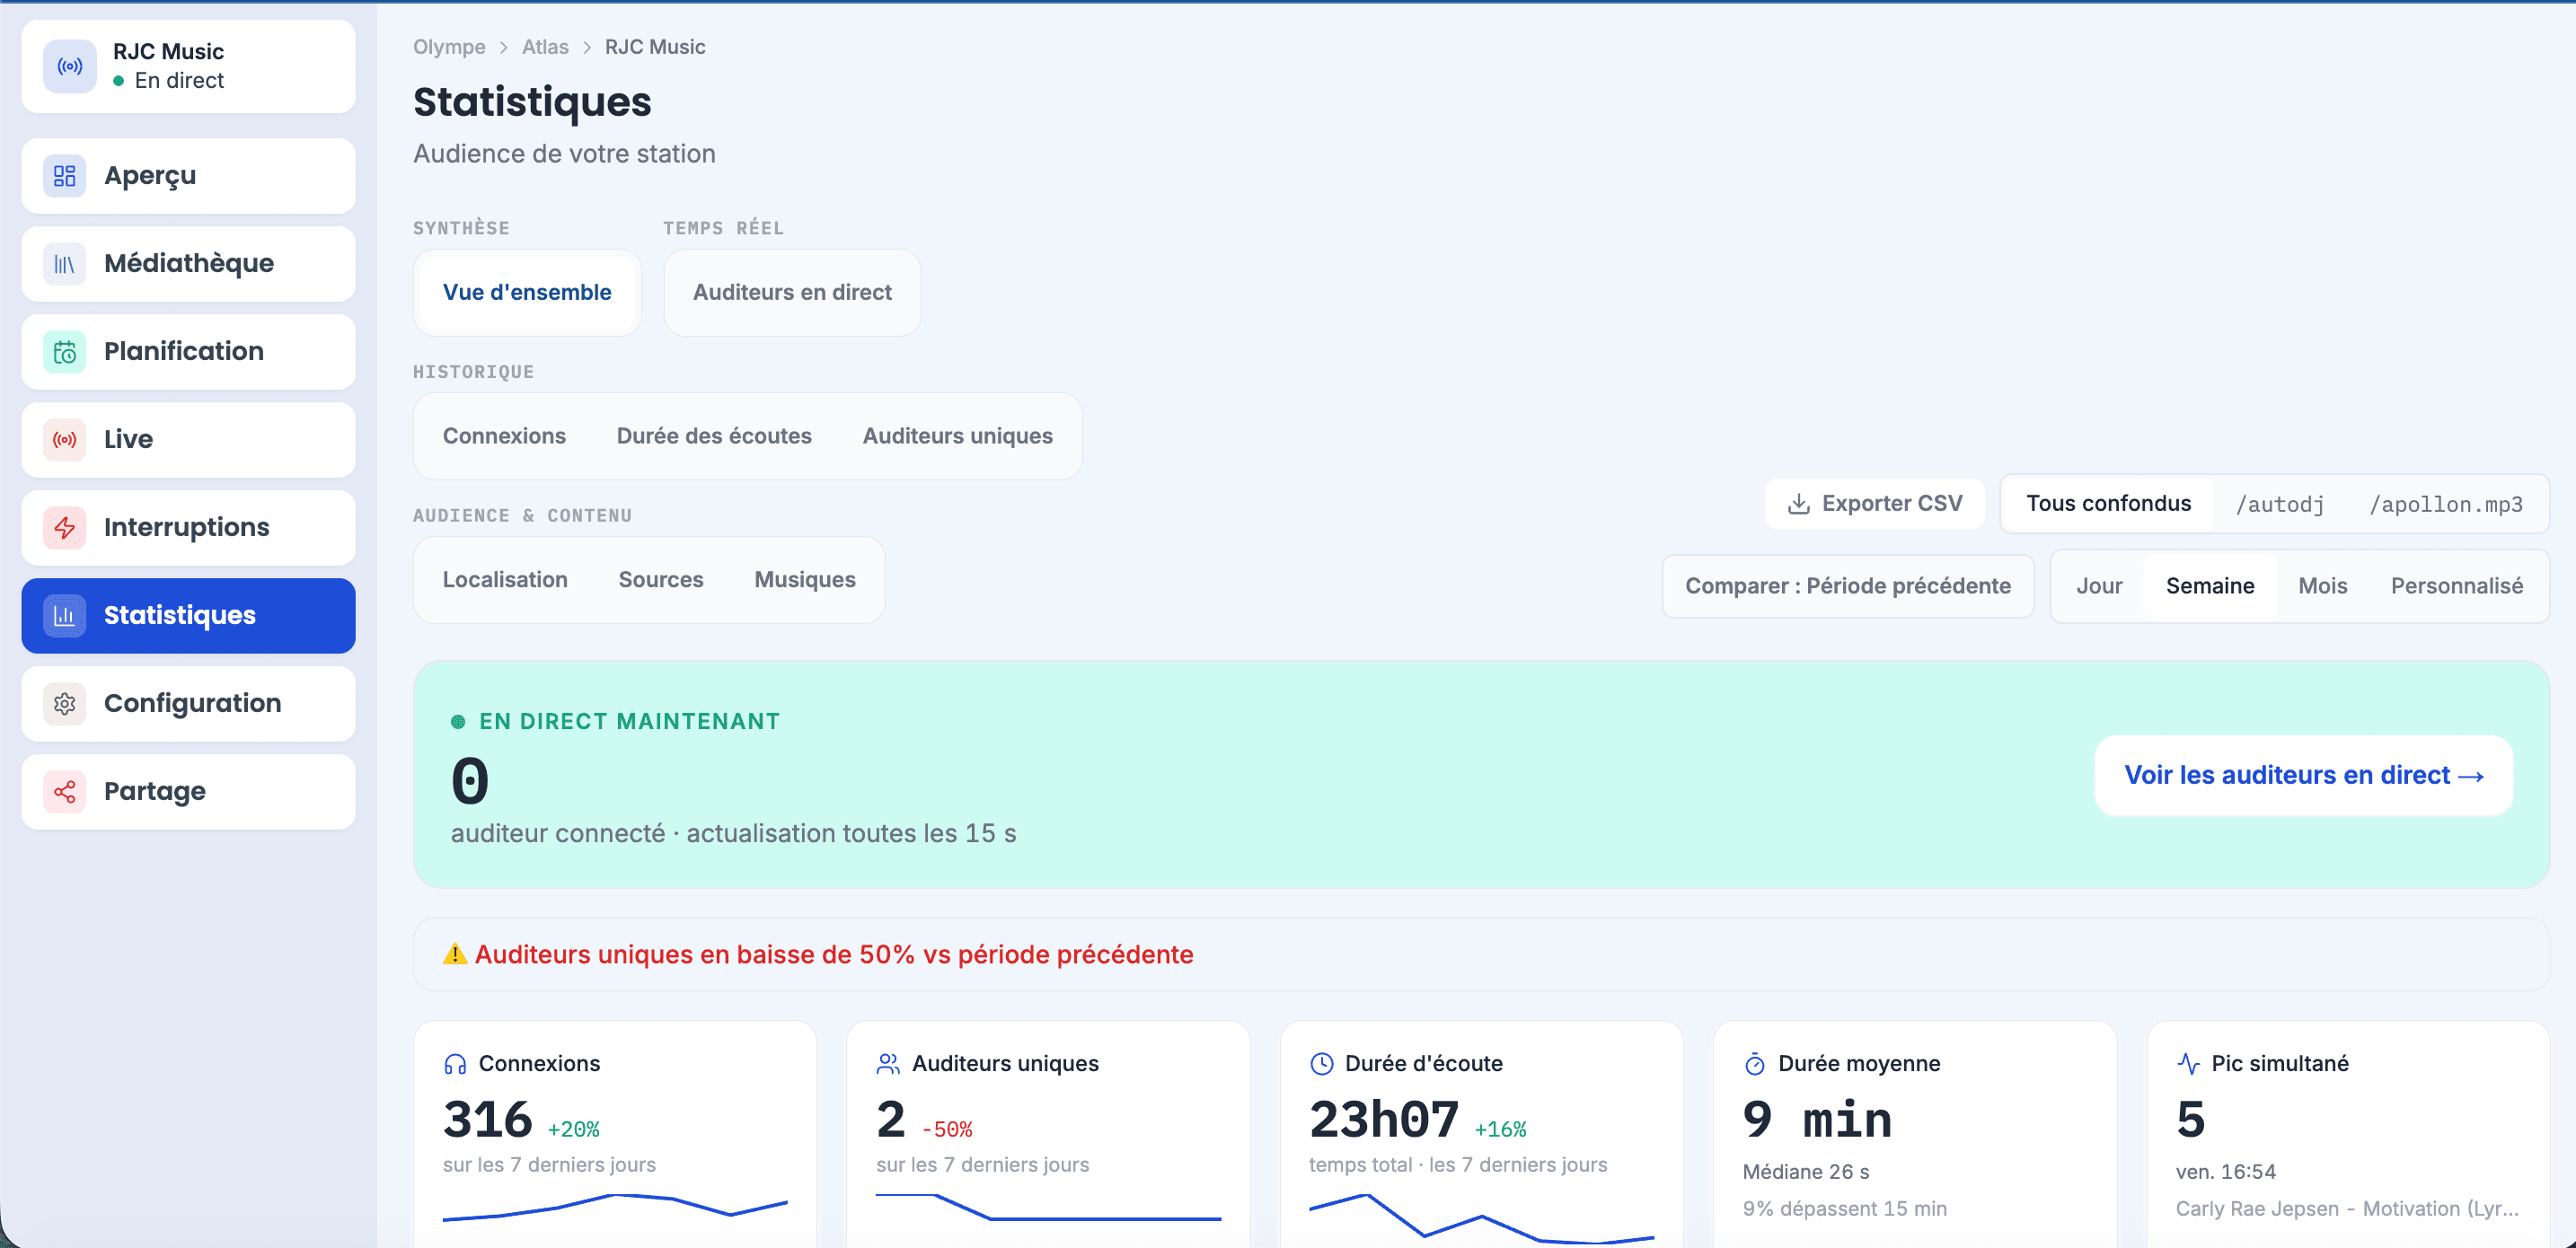
Task: Click the Médiathèque library icon
Action: click(65, 264)
